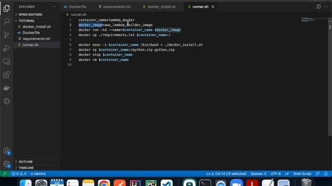Image resolution: width=332 pixels, height=186 pixels.
Task: Open Zoom from the dock
Action: (x=237, y=182)
